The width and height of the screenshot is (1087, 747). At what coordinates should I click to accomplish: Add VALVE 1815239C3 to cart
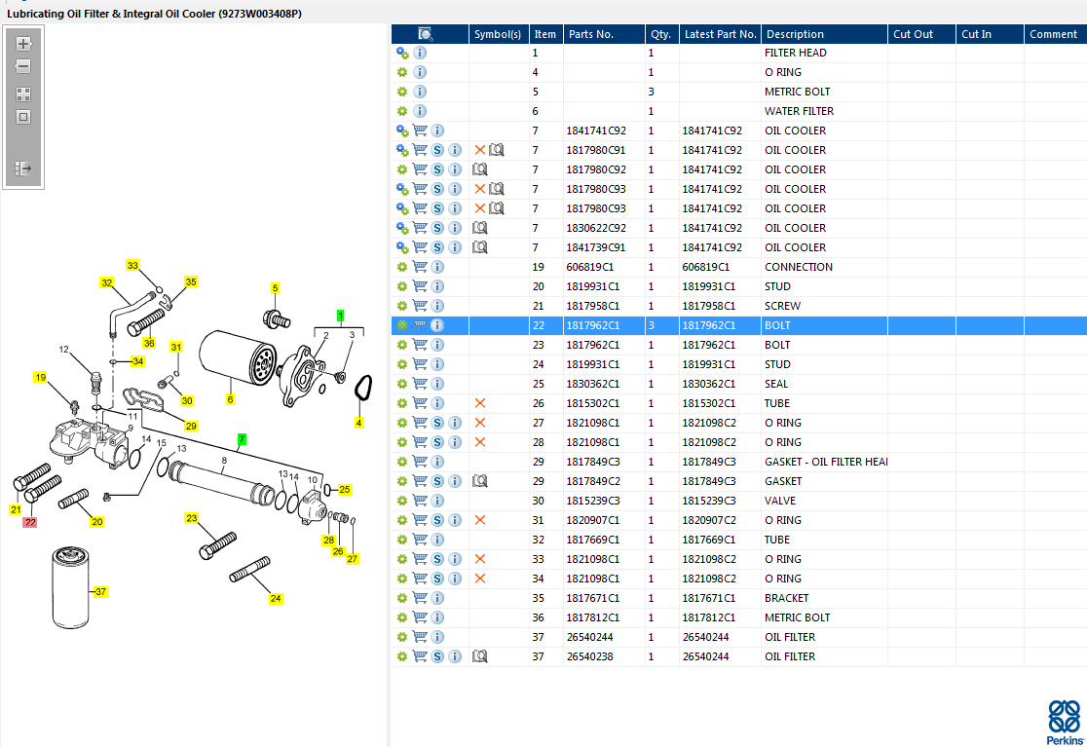pos(420,501)
